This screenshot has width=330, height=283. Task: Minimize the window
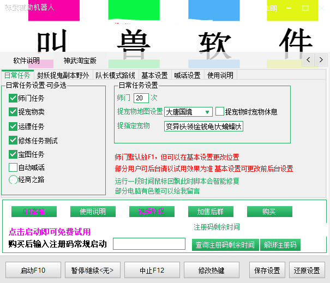click(x=289, y=8)
